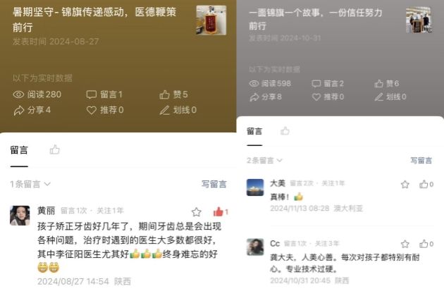
Task: Open the 一面锦旗一个故事 article thumbnail
Action: coord(419,20)
